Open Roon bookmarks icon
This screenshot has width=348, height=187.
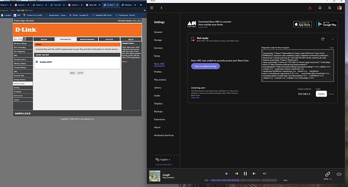pyautogui.click(x=320, y=8)
